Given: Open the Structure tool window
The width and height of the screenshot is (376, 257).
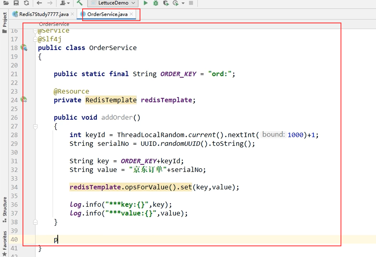Looking at the screenshot, I should point(5,209).
